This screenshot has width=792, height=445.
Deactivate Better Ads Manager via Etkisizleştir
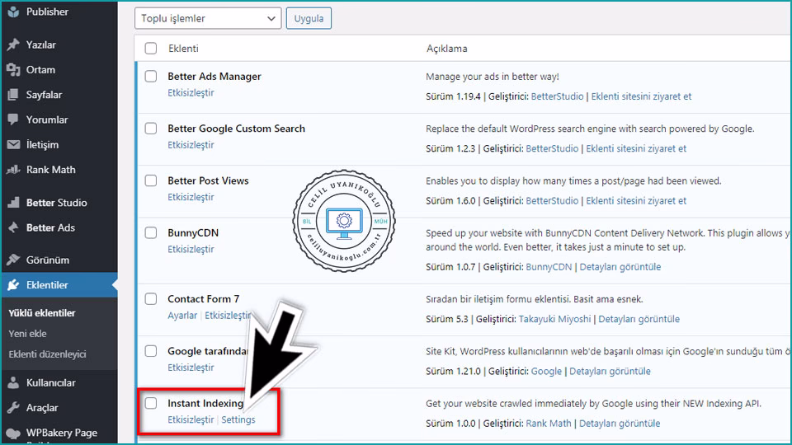tap(191, 93)
